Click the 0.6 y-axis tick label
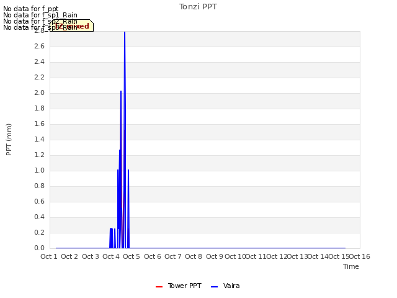Screen dimensions: 397x298 coord(39,201)
